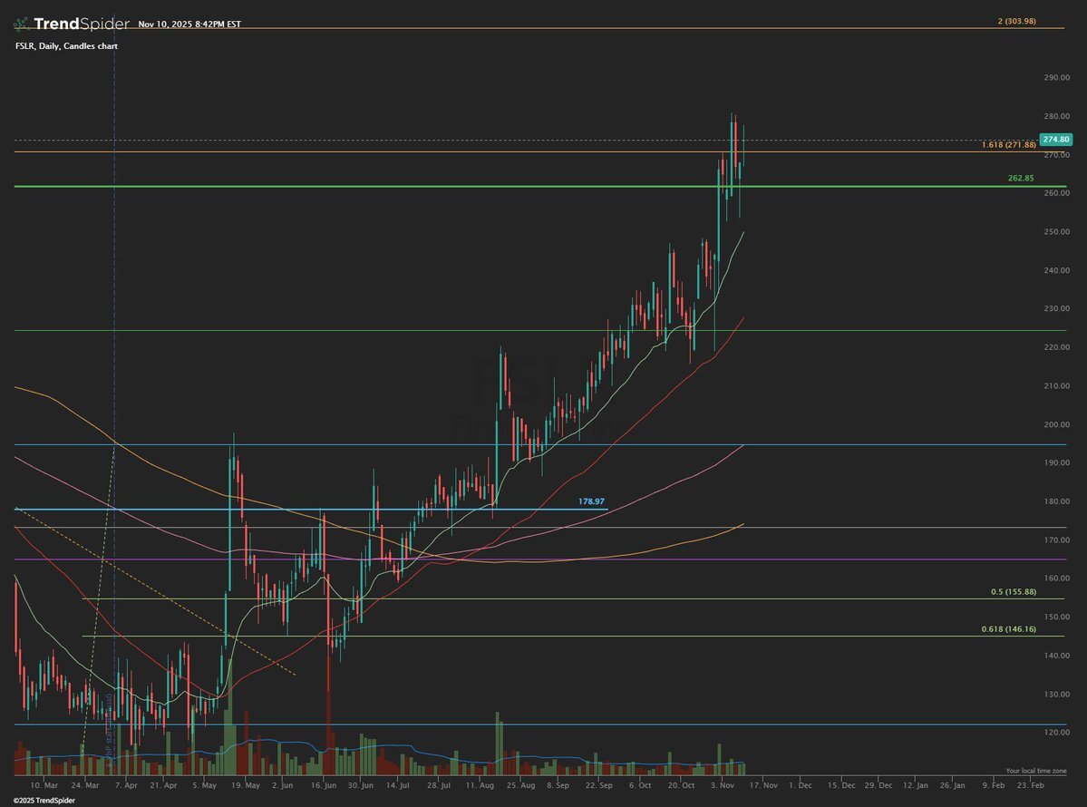Click the 160.00 price axis label
The width and height of the screenshot is (1087, 807).
pos(1056,579)
